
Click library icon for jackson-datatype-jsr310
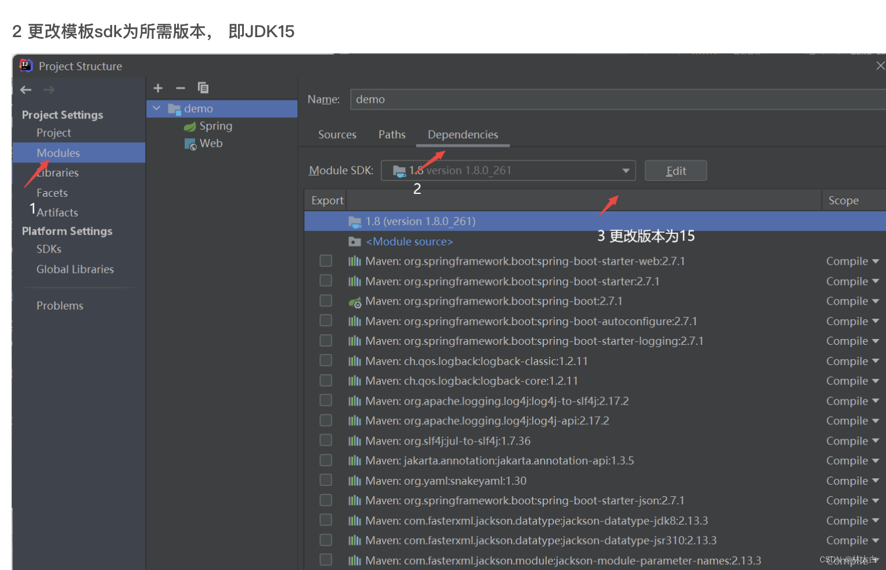[355, 540]
